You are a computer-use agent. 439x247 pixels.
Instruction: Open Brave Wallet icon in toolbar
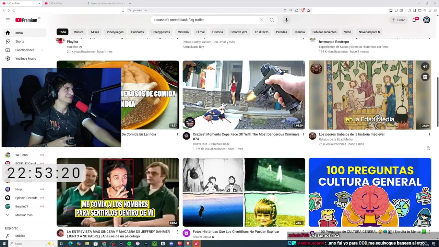419,10
